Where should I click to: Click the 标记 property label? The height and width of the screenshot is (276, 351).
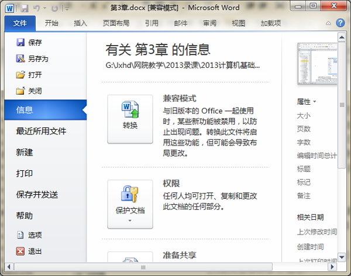click(304, 182)
